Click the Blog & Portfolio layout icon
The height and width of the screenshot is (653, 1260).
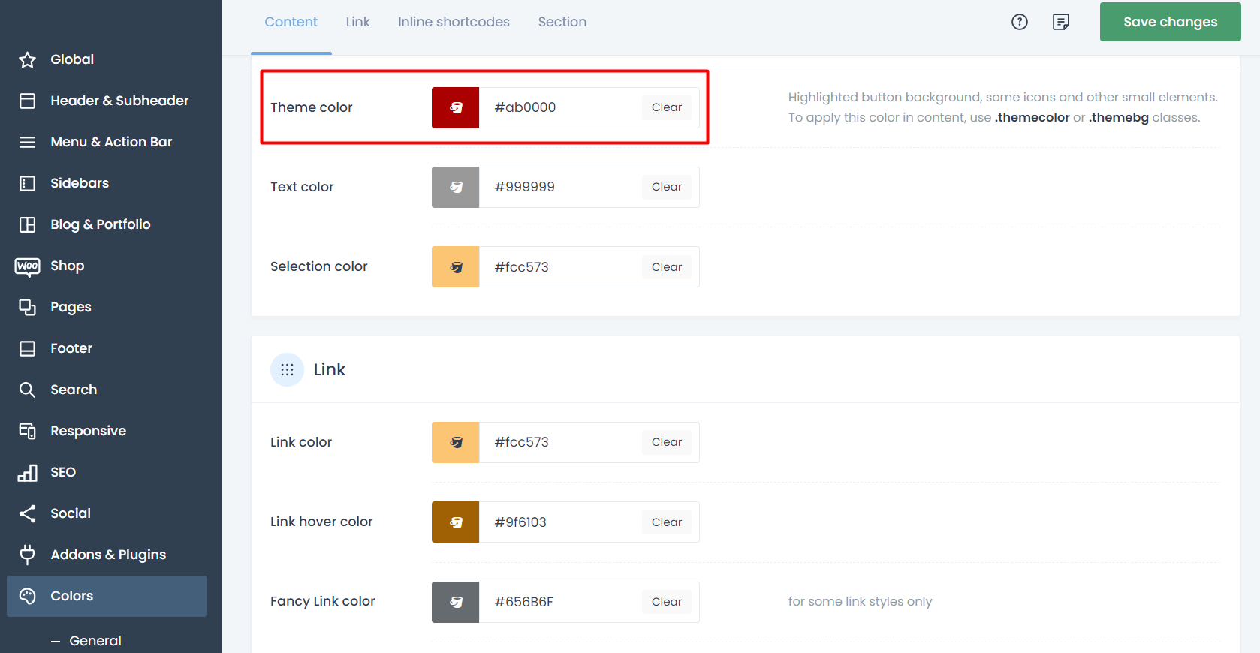coord(28,224)
